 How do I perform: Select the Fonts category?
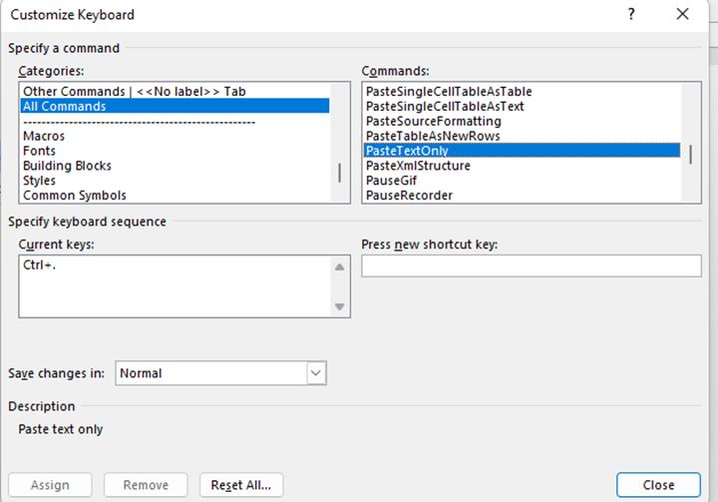pos(40,151)
